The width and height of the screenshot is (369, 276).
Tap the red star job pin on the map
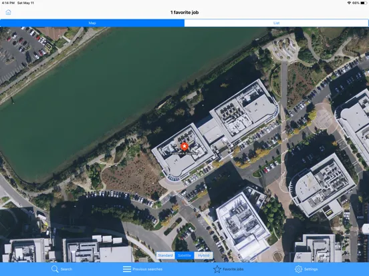pyautogui.click(x=184, y=147)
